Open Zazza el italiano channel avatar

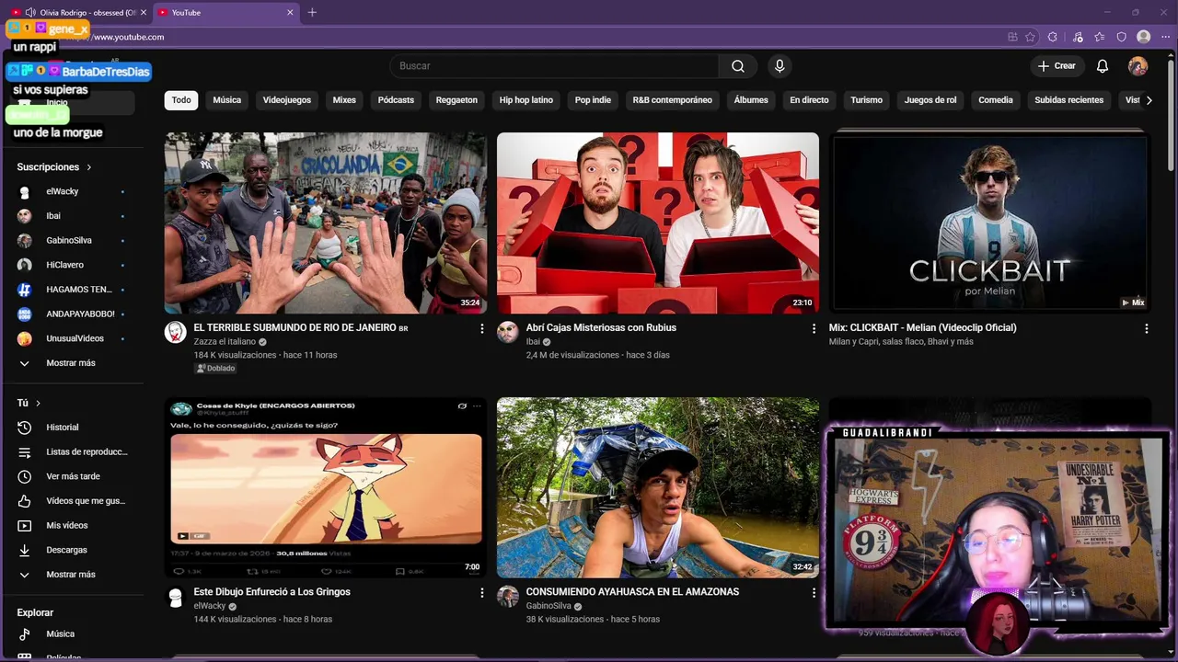[x=175, y=332]
